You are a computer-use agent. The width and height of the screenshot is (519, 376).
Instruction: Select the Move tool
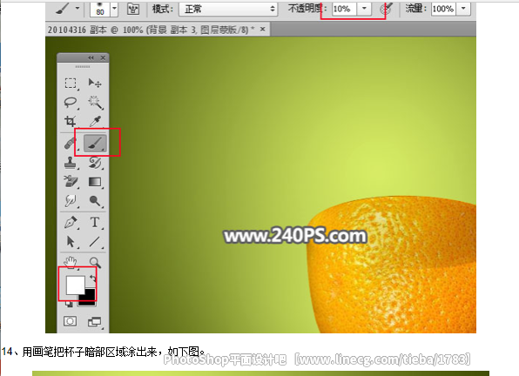point(95,83)
